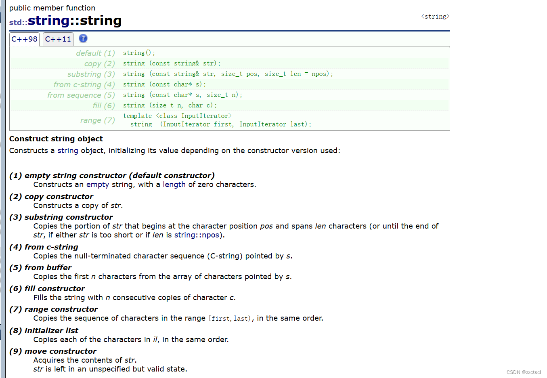
Task: Click the 'string (size_t n, char c);' prototype
Action: point(170,105)
